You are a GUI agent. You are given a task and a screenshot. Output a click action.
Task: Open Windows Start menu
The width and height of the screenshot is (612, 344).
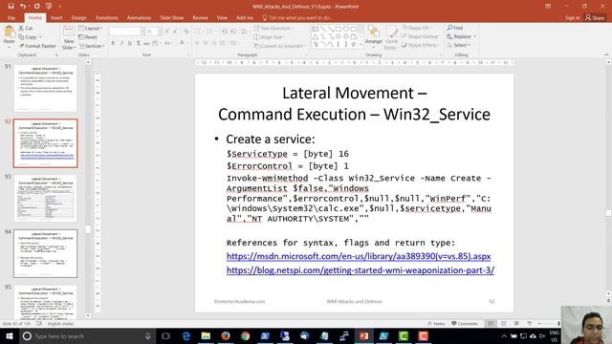9,335
